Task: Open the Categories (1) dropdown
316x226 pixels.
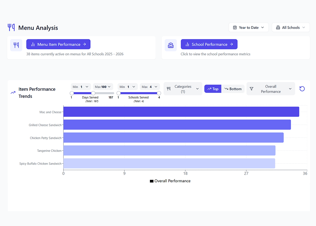Action: (x=183, y=89)
